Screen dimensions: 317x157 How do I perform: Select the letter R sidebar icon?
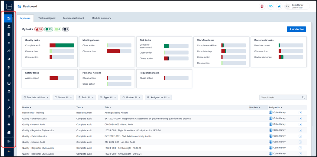pos(9,43)
